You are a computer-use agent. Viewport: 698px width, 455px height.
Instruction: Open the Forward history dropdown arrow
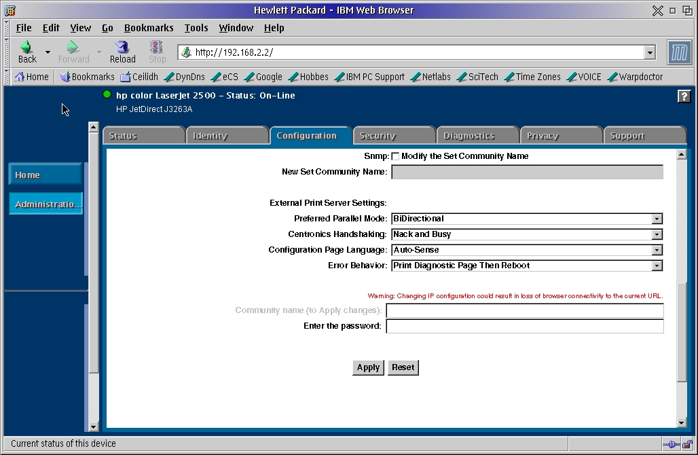pos(99,52)
